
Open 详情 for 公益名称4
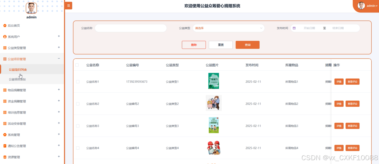click(339, 148)
